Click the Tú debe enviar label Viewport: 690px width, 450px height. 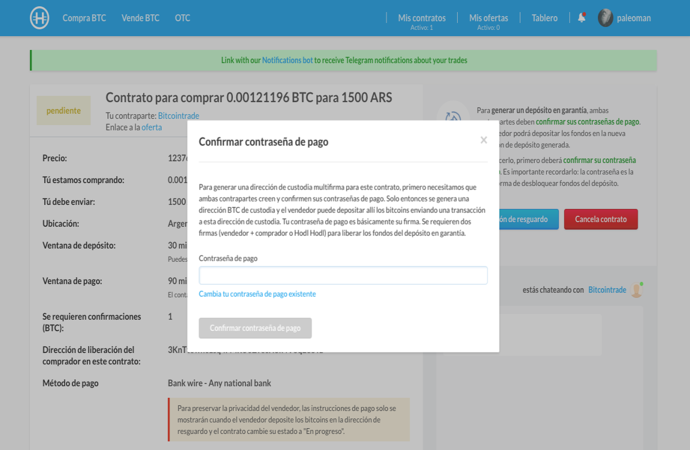pyautogui.click(x=69, y=201)
